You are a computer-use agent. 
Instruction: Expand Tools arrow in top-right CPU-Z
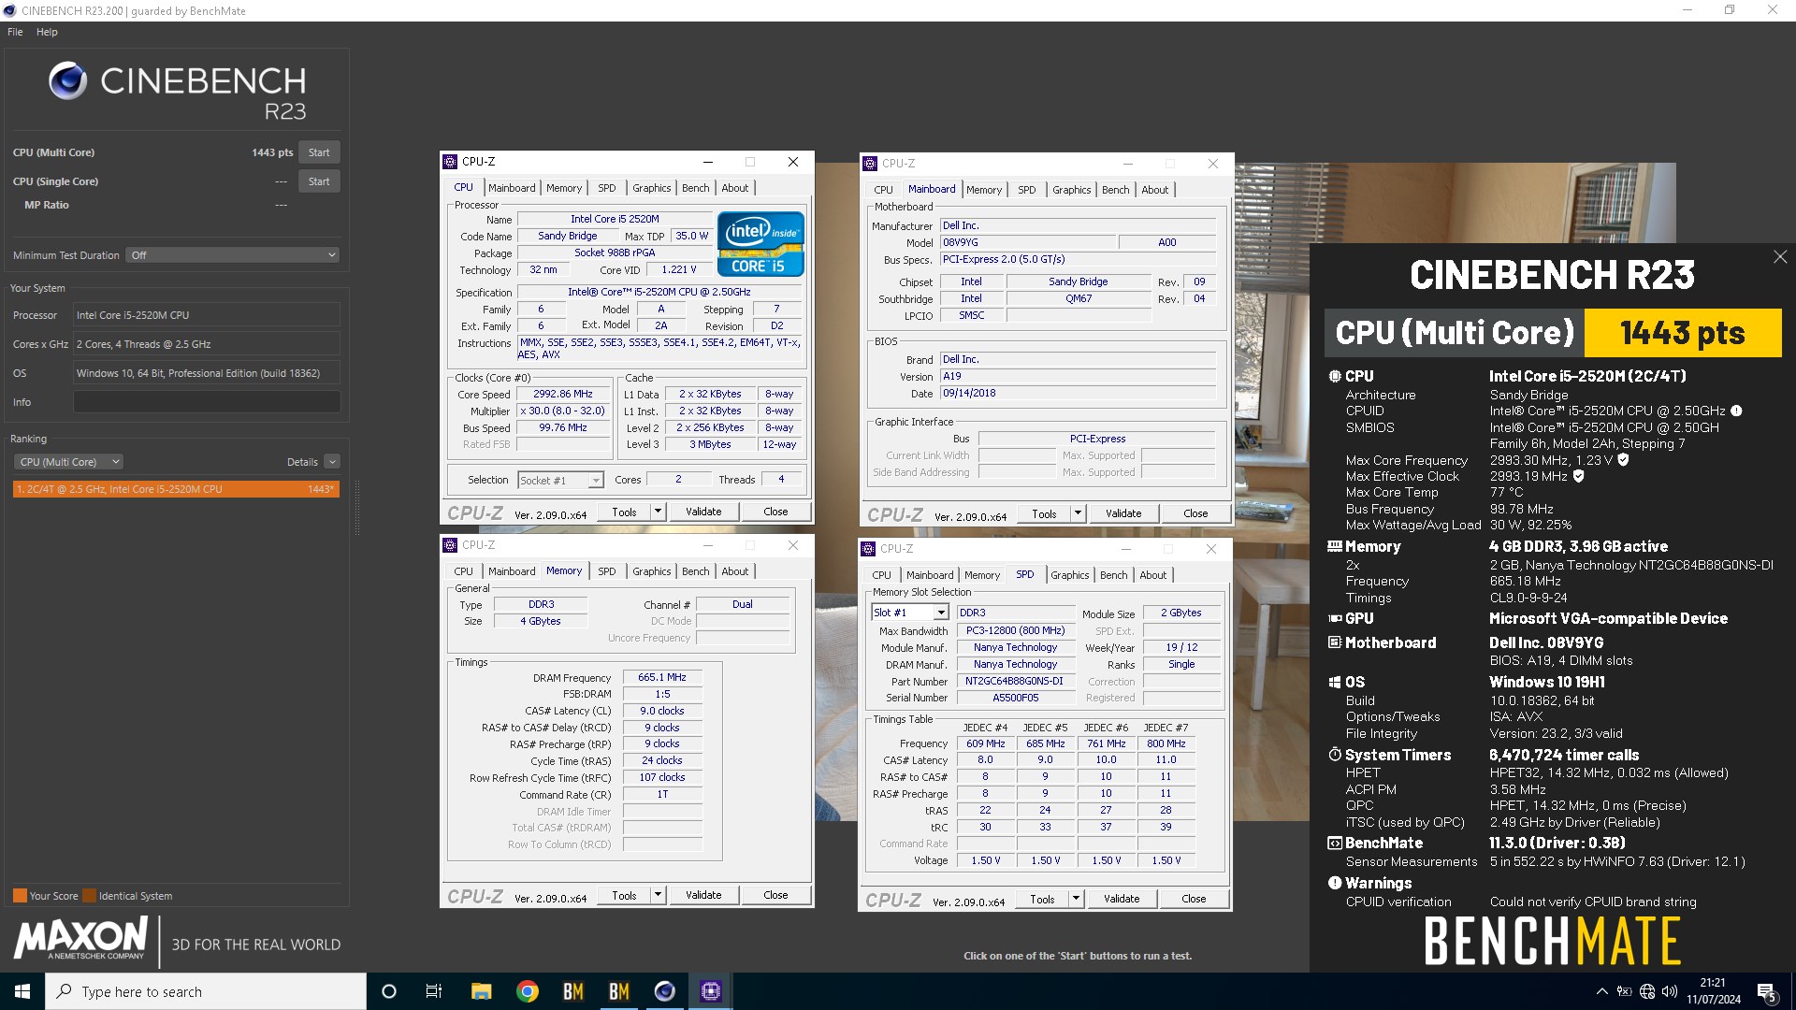[1078, 513]
